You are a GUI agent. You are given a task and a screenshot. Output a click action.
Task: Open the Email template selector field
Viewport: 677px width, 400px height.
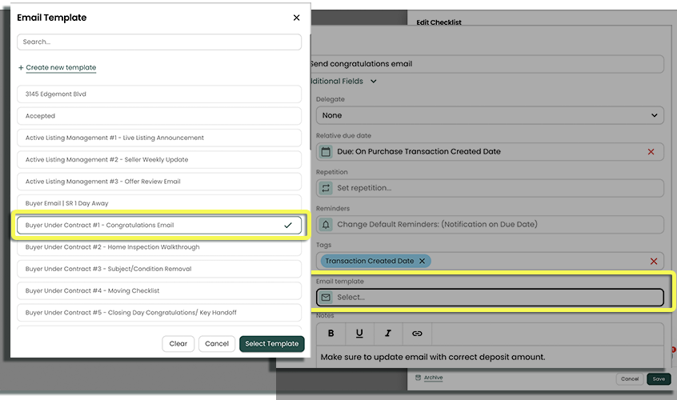tap(490, 298)
